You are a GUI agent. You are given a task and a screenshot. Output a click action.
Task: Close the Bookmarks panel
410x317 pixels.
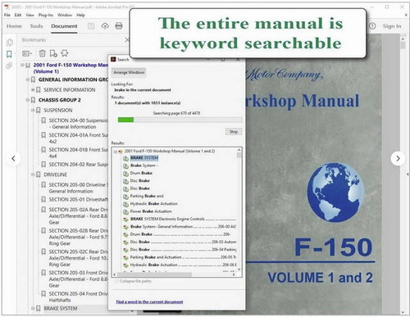click(x=126, y=40)
